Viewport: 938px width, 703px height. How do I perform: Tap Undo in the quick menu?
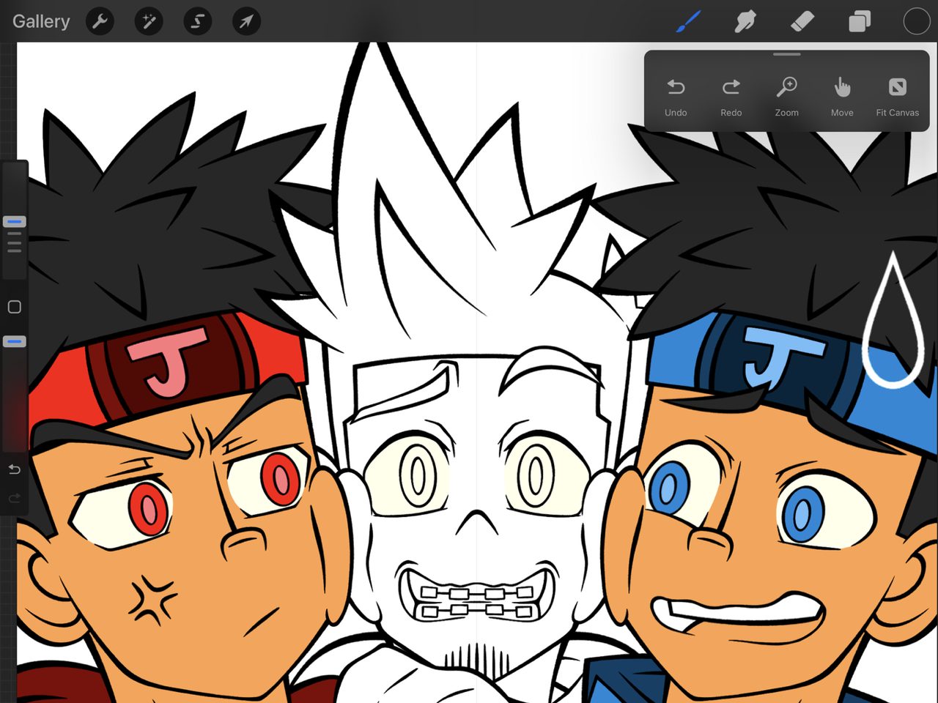pyautogui.click(x=676, y=97)
